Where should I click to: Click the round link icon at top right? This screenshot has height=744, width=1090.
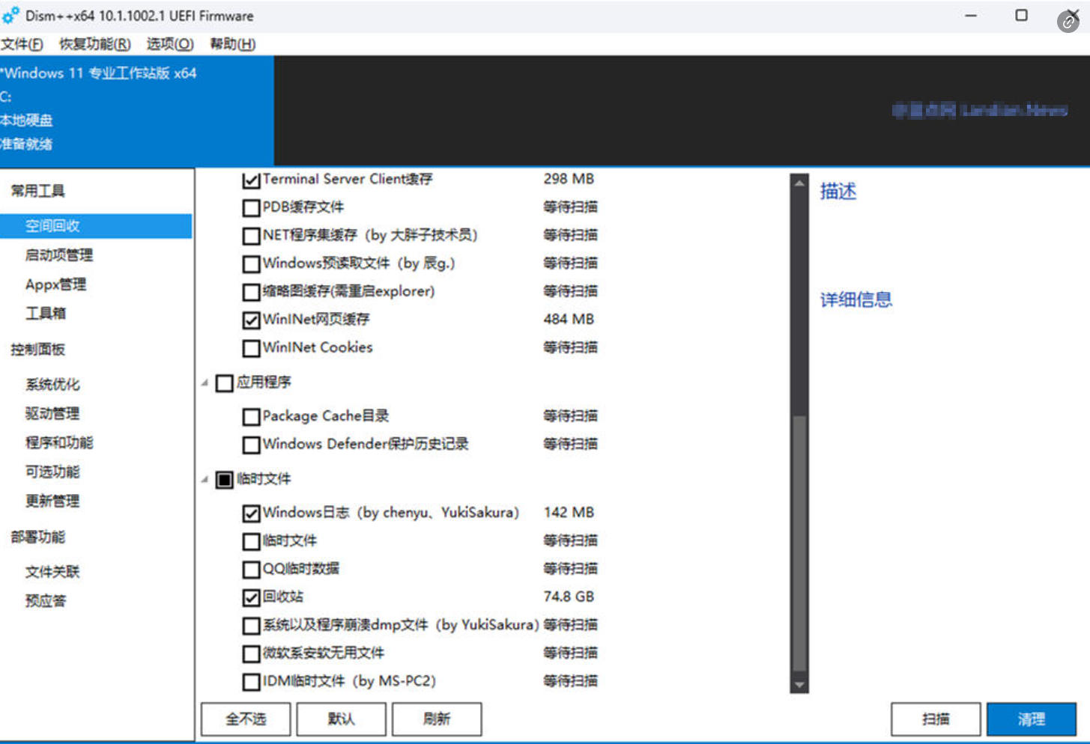click(x=1068, y=22)
